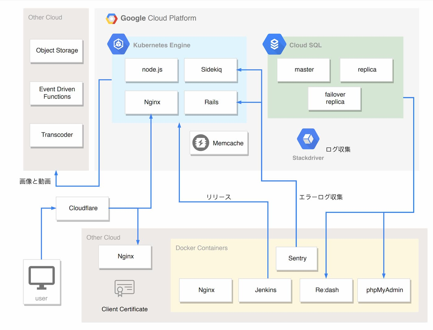Click the master database box
Viewport: 433px width, 330px height.
[304, 70]
